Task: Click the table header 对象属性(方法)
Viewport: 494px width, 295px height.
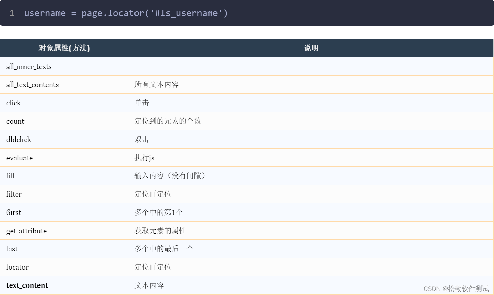Action: 64,48
